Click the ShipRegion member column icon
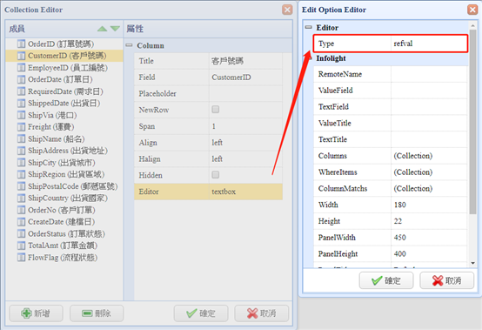The image size is (482, 330). click(21, 174)
